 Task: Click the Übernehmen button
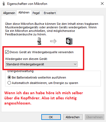tap(94, 117)
